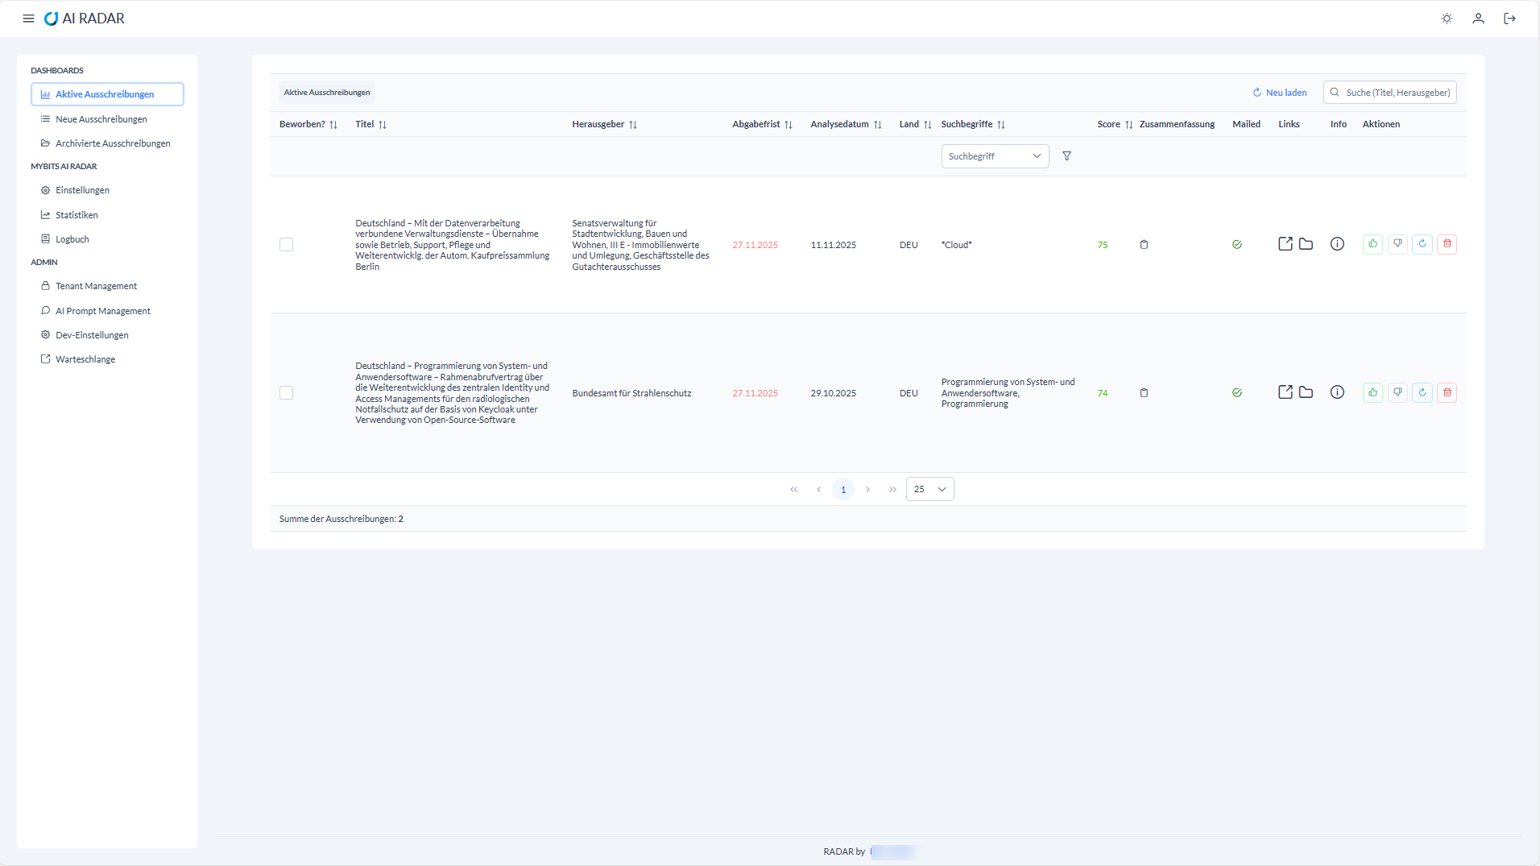Open the info icon for the Senatsverwaltung tender
The image size is (1540, 866).
click(x=1337, y=244)
